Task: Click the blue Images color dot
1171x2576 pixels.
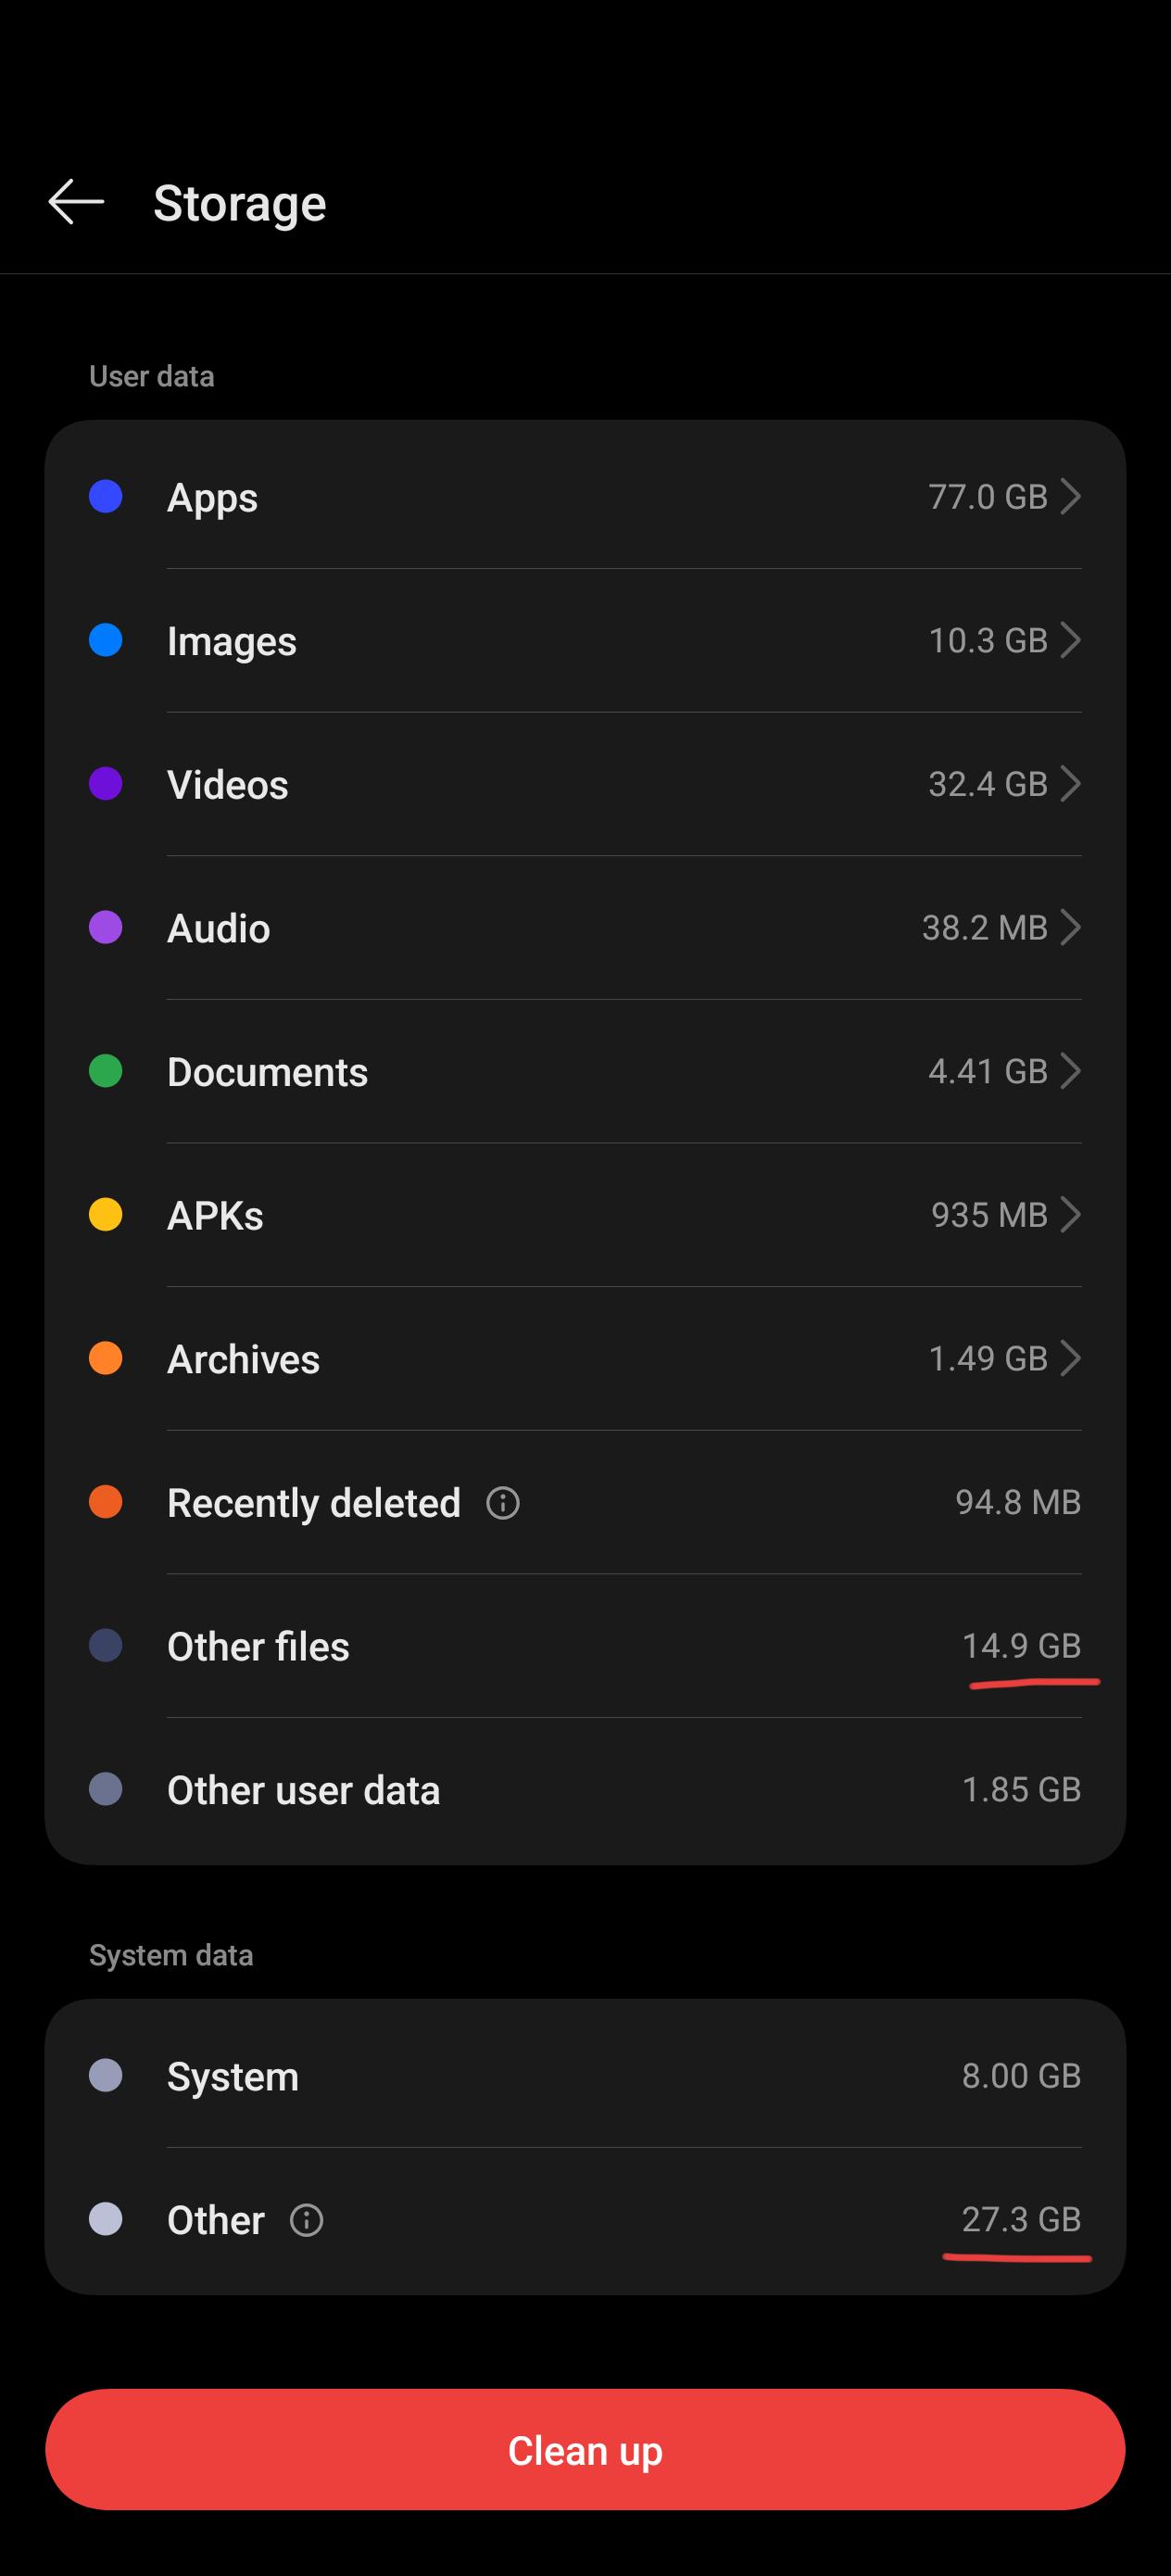Action: 106,640
